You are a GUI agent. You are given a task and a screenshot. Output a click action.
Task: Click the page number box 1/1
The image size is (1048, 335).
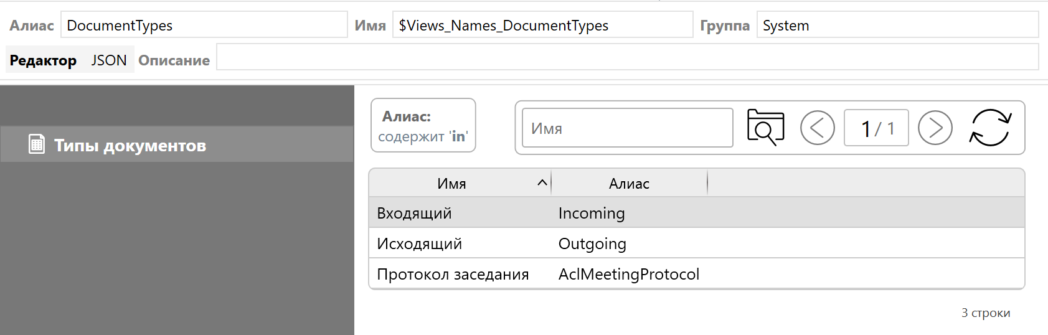tap(876, 128)
